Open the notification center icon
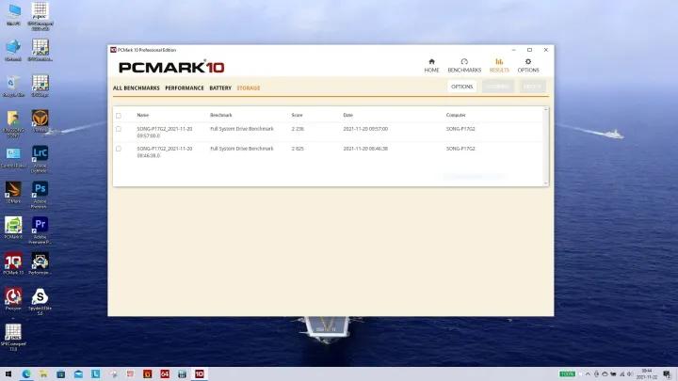The height and width of the screenshot is (381, 678). tap(668, 374)
